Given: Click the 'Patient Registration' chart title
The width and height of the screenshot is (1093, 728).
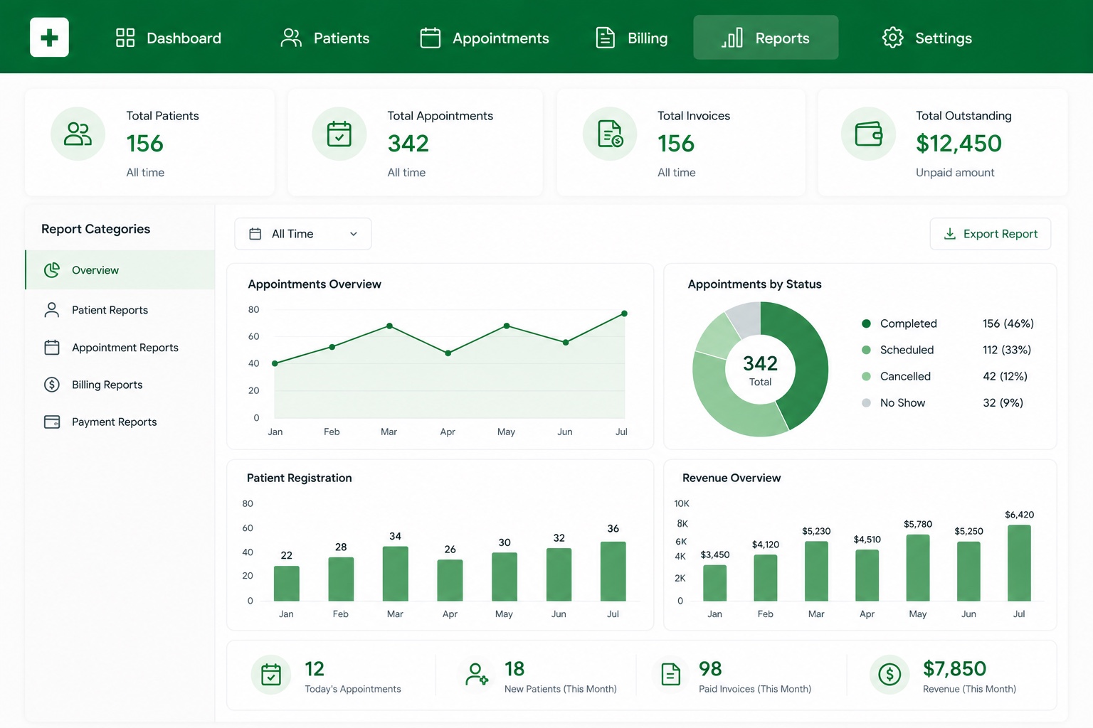Looking at the screenshot, I should tap(299, 478).
